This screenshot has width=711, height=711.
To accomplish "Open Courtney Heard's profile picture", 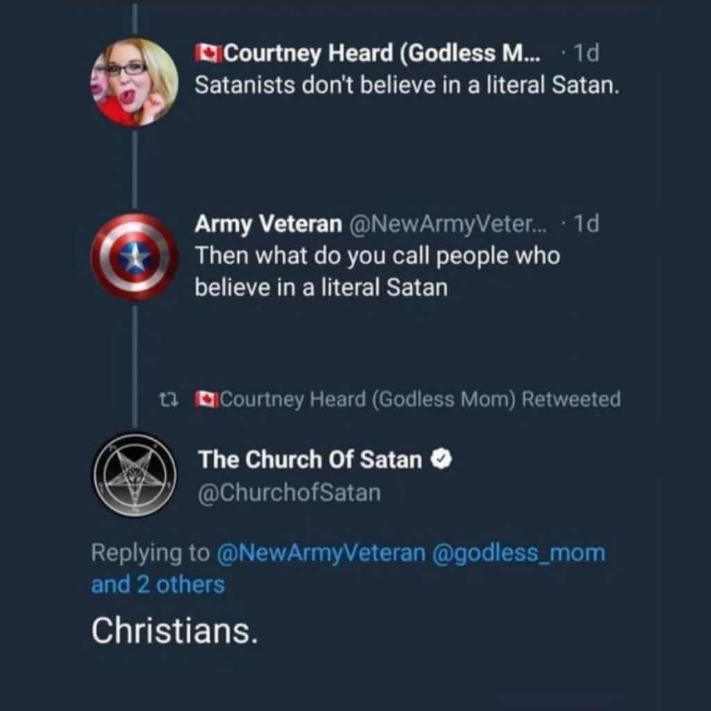I will pyautogui.click(x=134, y=82).
